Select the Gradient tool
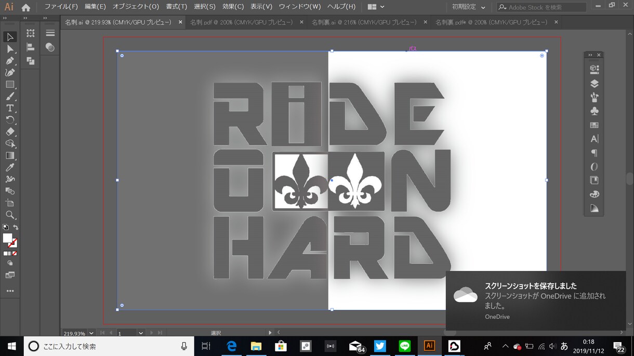This screenshot has height=356, width=634. point(10,155)
